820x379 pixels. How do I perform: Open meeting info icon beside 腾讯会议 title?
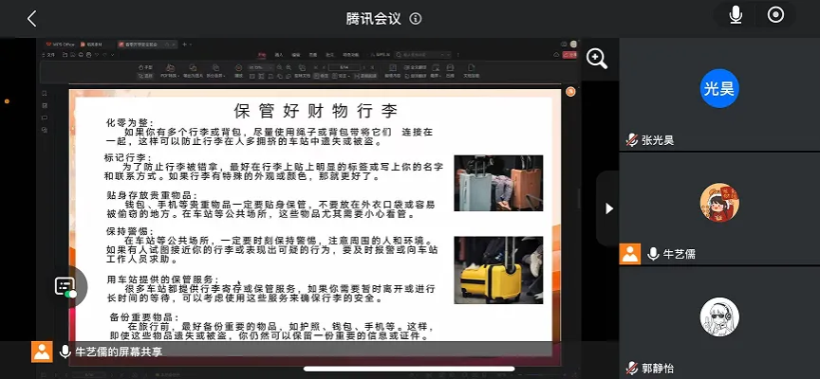point(416,18)
